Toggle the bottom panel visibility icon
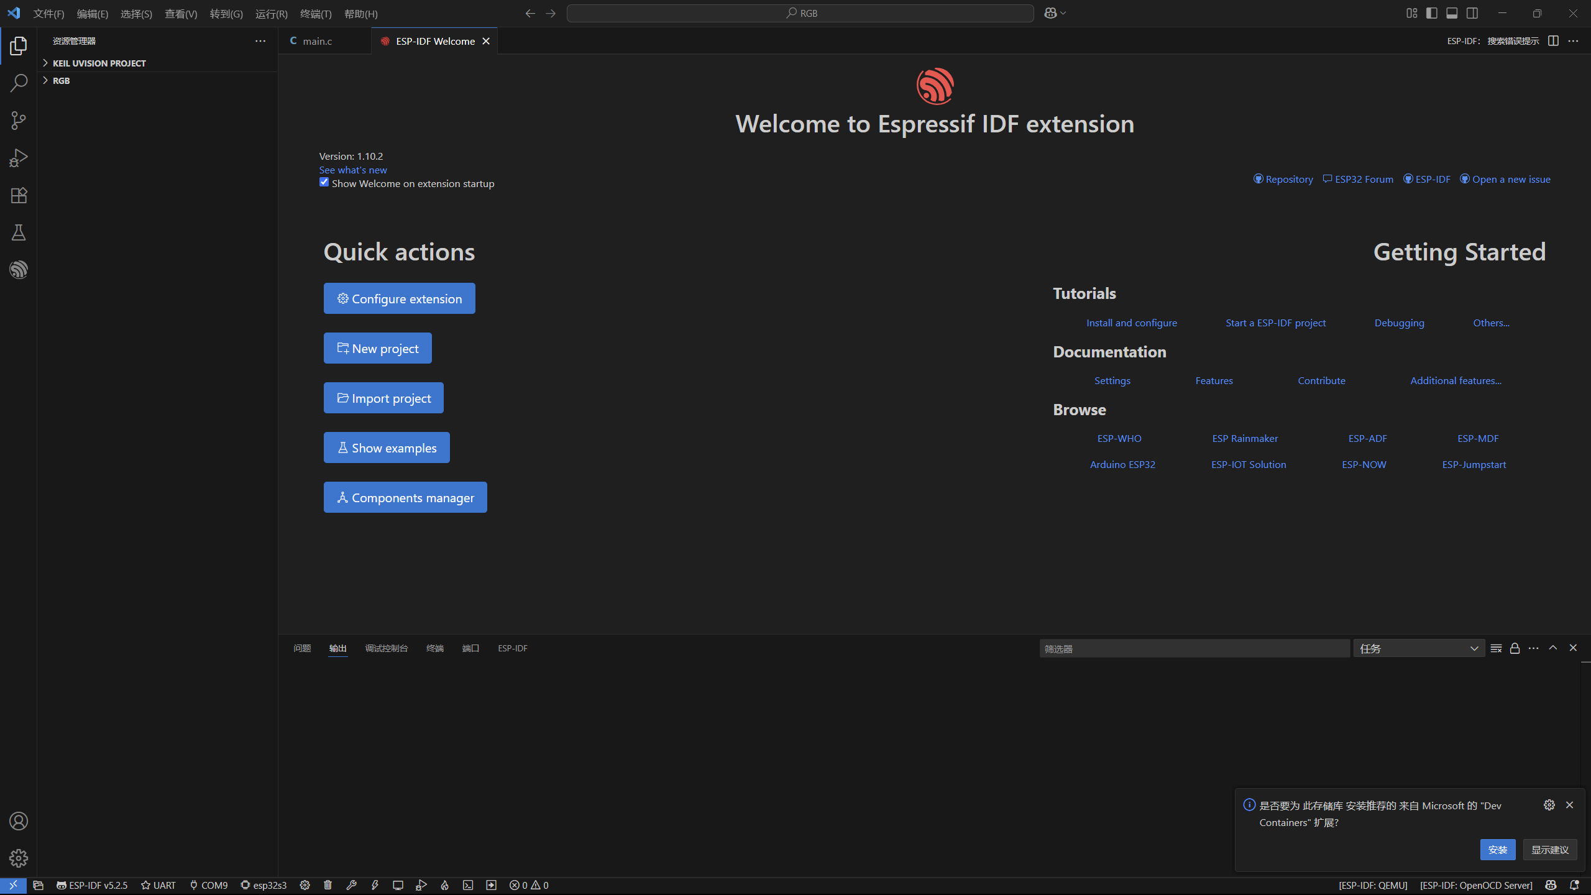 [1452, 13]
